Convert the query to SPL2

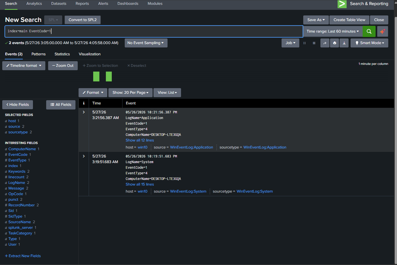pos(82,20)
